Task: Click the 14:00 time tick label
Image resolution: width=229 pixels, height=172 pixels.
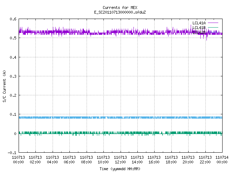Action: click(137, 162)
